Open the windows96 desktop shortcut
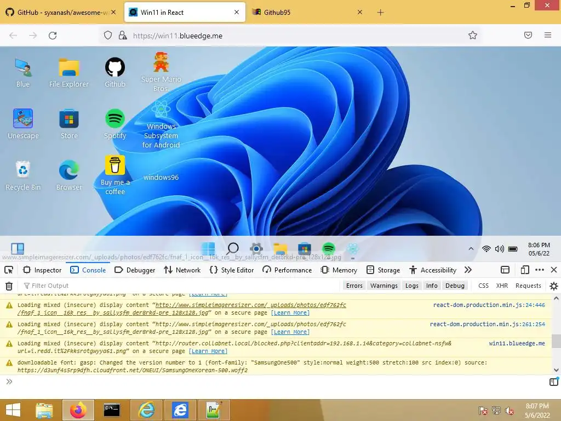This screenshot has height=421, width=561. point(161,177)
